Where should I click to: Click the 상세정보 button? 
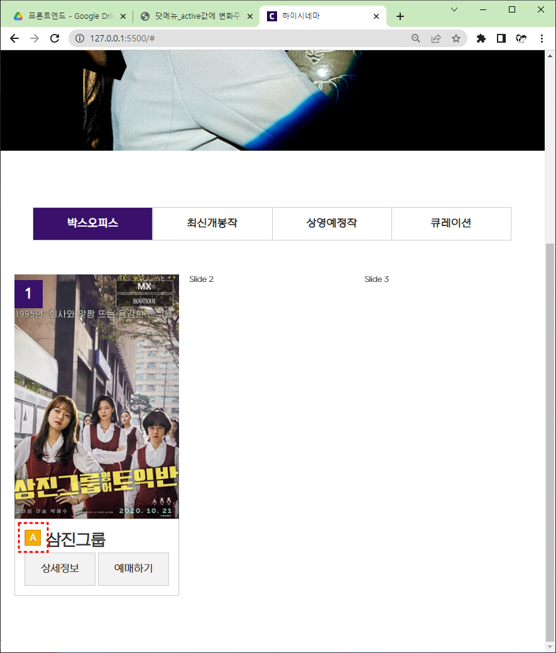pyautogui.click(x=60, y=569)
